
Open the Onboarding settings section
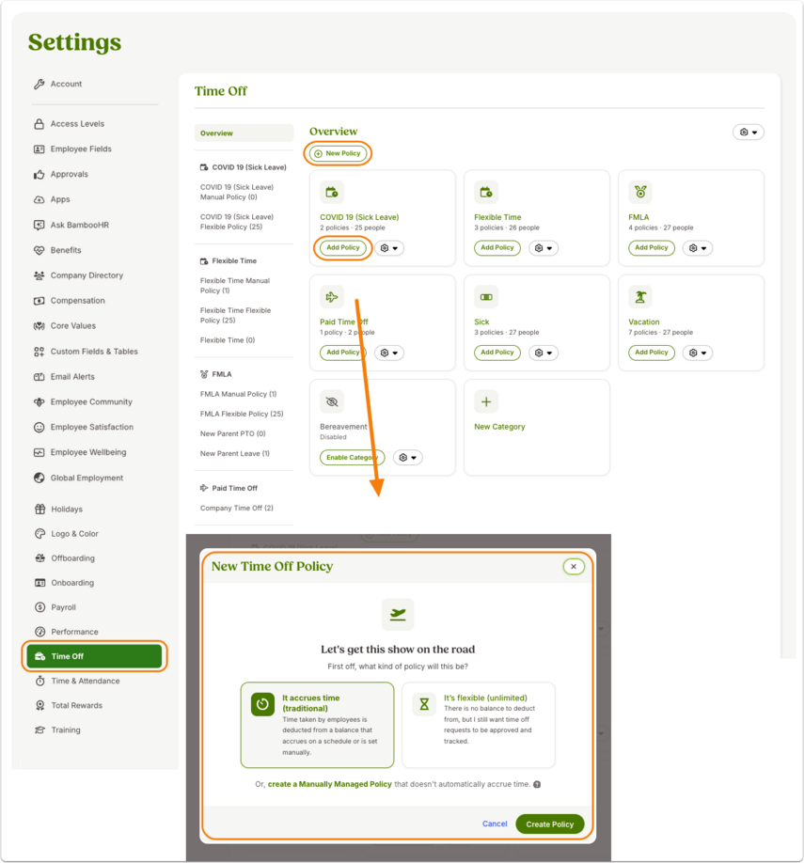pyautogui.click(x=72, y=583)
